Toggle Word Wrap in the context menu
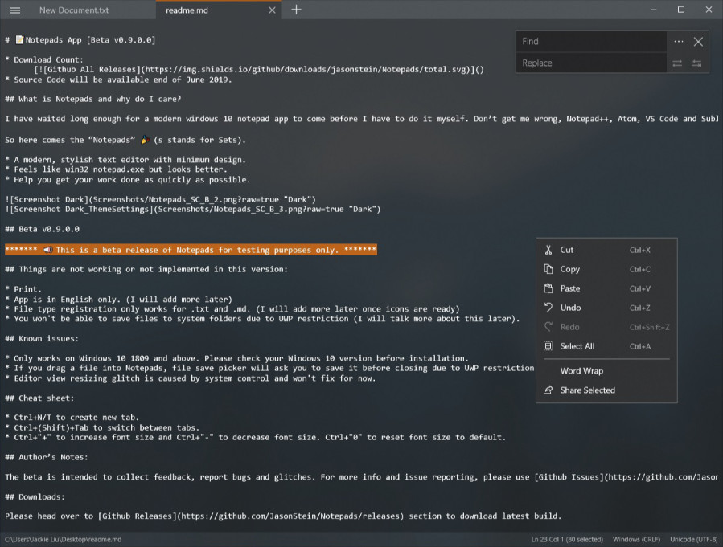Image resolution: width=723 pixels, height=547 pixels. (x=606, y=371)
